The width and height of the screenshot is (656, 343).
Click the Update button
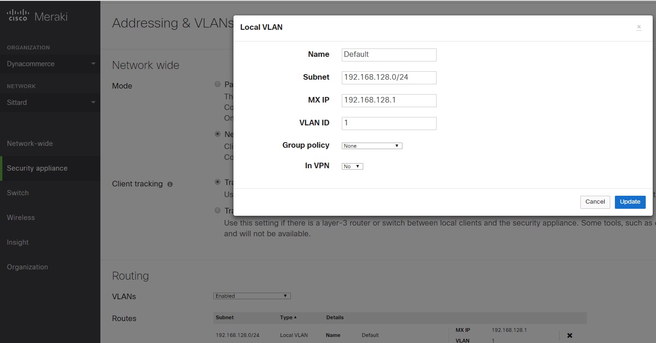(x=630, y=202)
